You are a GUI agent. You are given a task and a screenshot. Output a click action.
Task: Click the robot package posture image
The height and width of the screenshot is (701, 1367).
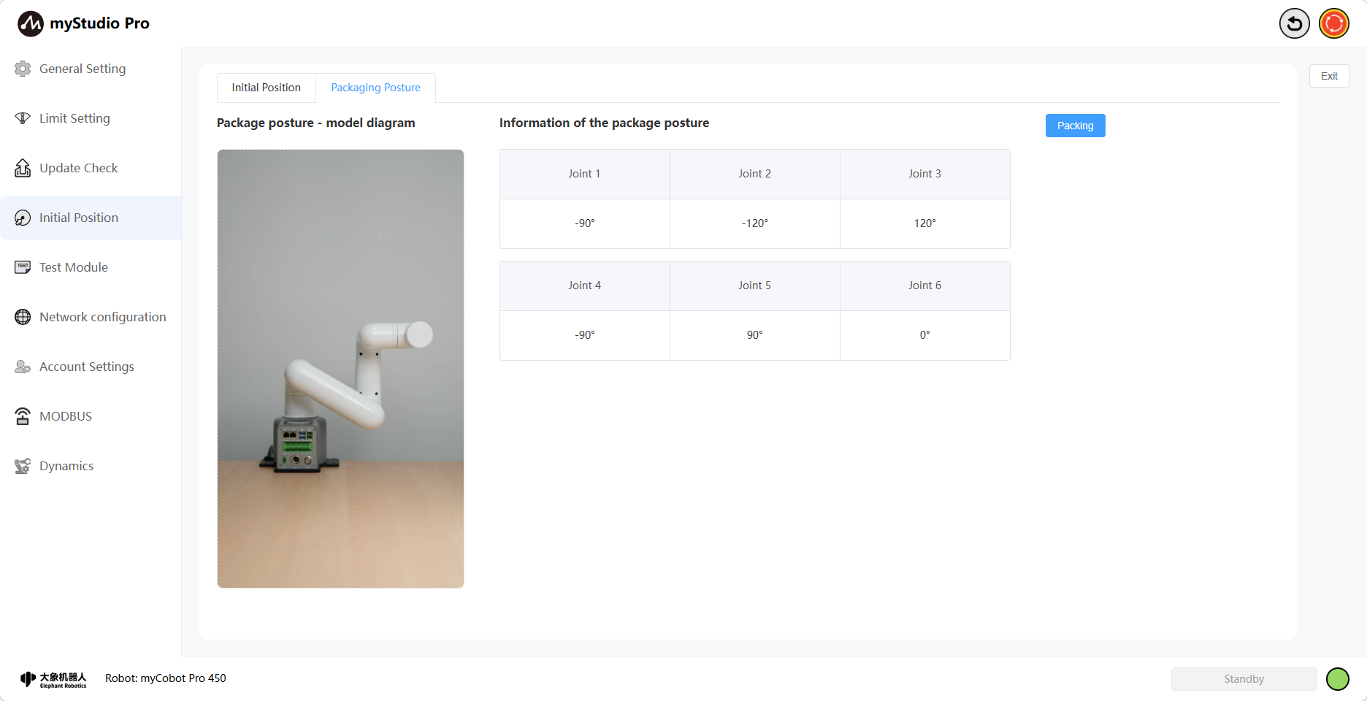(x=340, y=369)
